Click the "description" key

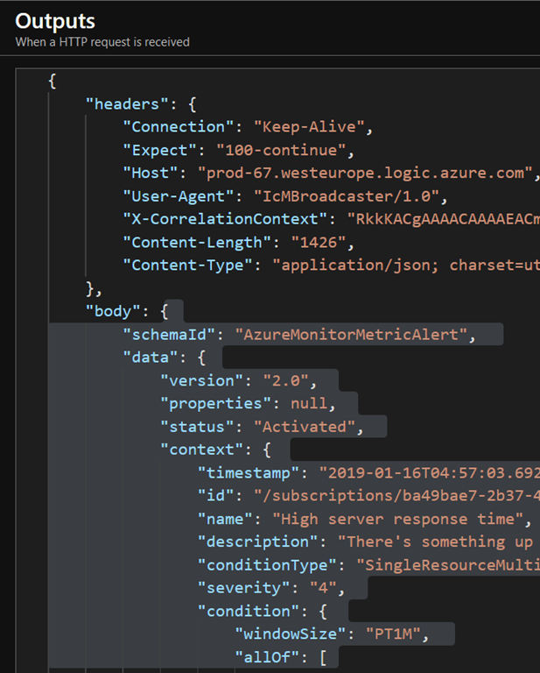pos(257,542)
